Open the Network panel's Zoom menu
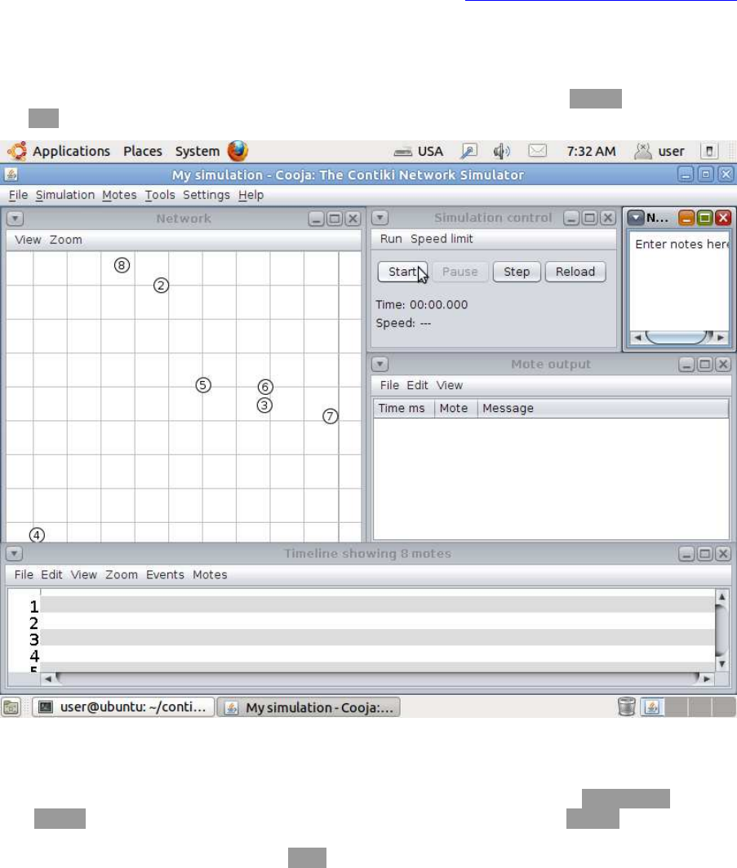 [x=65, y=240]
